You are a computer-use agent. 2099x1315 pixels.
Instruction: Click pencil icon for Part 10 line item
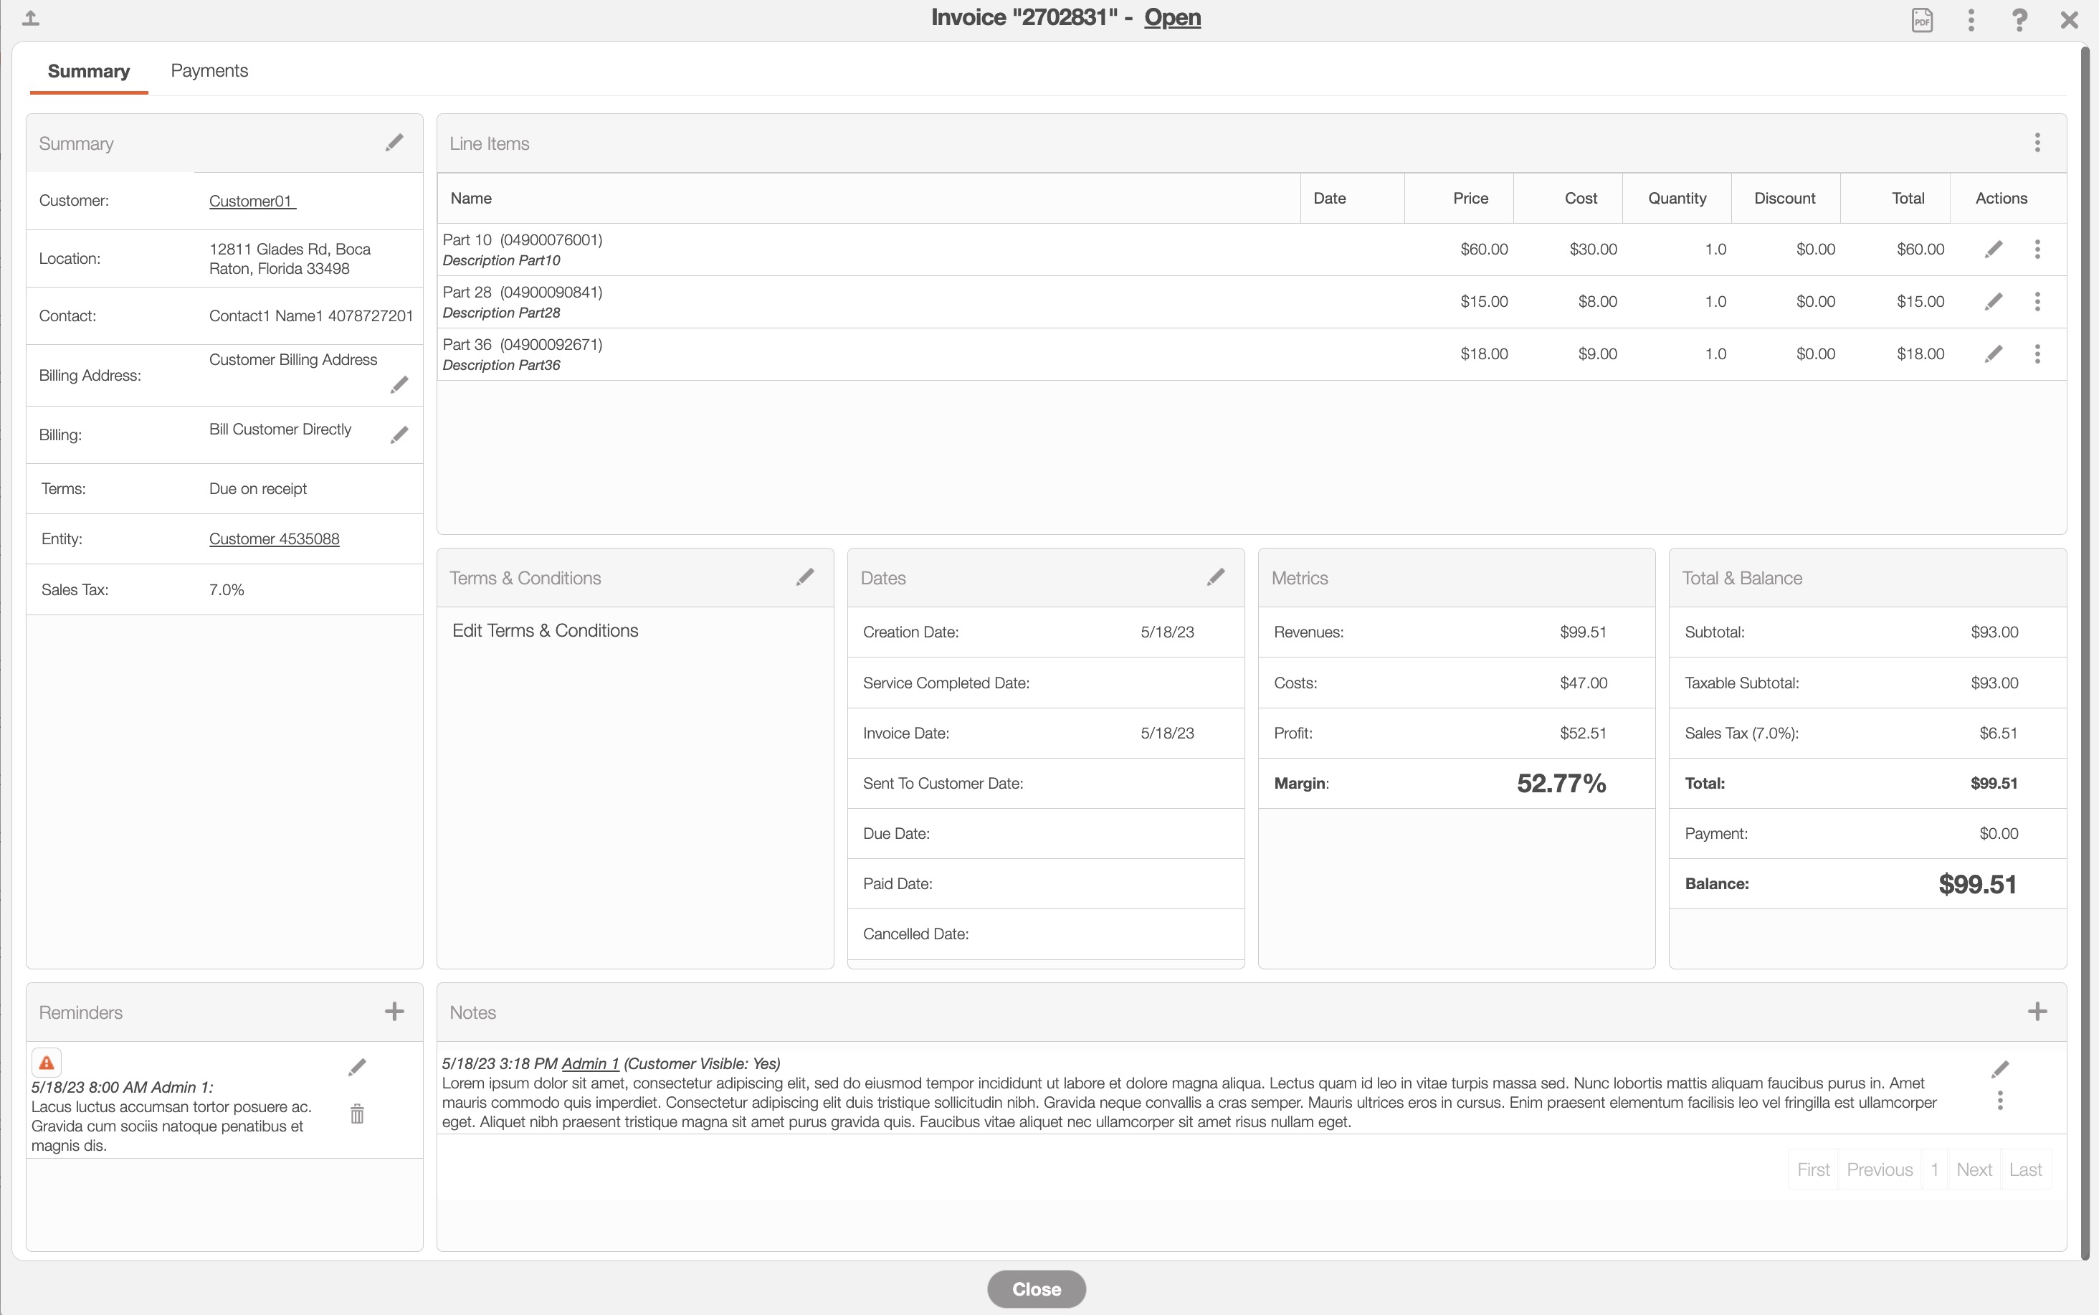pos(1994,250)
